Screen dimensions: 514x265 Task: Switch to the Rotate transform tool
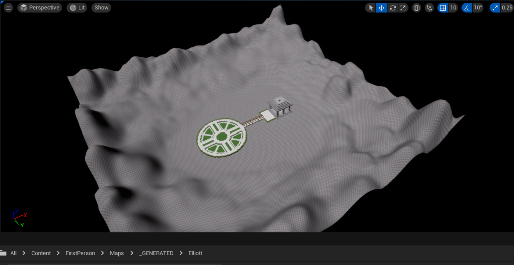point(393,8)
